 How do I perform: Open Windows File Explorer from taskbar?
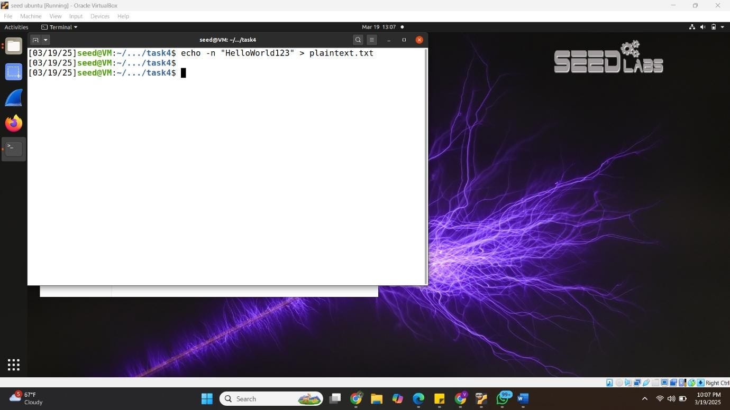(376, 398)
